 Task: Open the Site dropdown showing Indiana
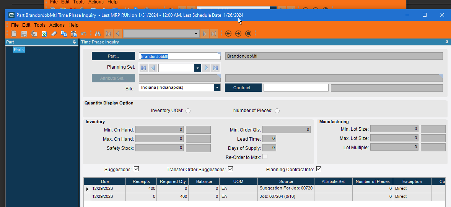pyautogui.click(x=217, y=87)
